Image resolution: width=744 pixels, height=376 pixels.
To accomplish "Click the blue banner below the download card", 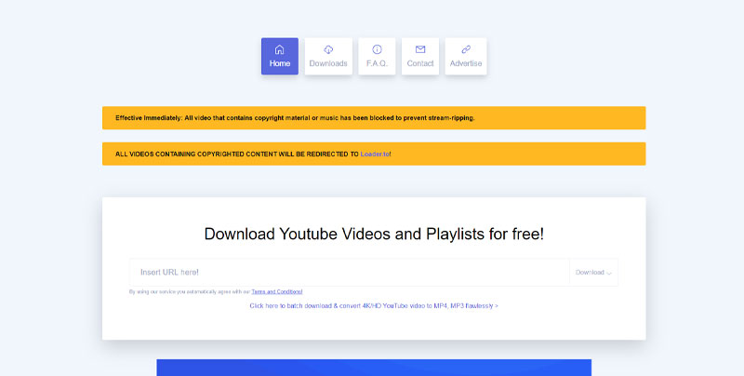I will point(374,368).
